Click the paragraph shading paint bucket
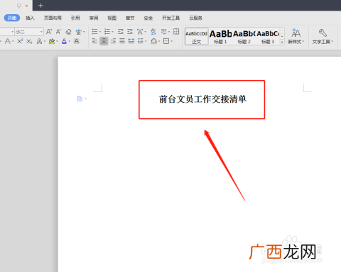The height and width of the screenshot is (272, 341). point(153,41)
